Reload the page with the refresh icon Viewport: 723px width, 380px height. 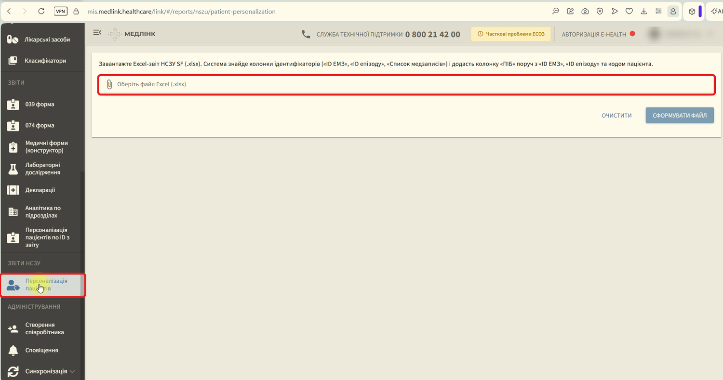pyautogui.click(x=41, y=11)
